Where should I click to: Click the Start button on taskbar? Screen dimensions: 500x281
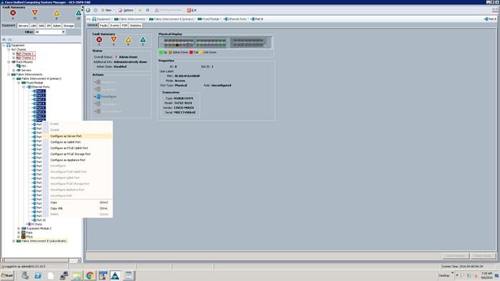(7, 275)
